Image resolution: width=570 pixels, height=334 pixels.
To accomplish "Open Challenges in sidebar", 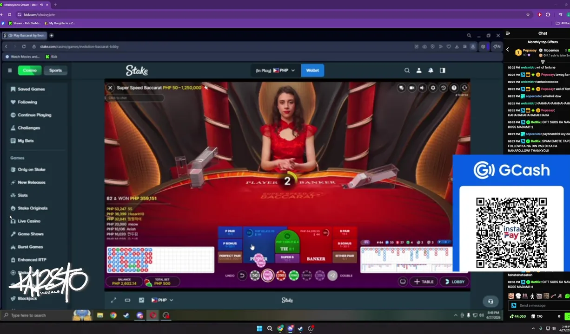I will [29, 128].
